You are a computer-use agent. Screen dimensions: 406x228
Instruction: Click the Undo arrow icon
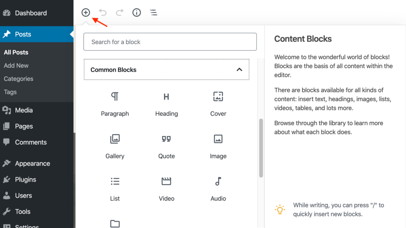[x=103, y=12]
